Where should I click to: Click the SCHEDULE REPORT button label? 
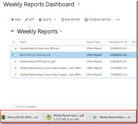[x=100, y=20]
